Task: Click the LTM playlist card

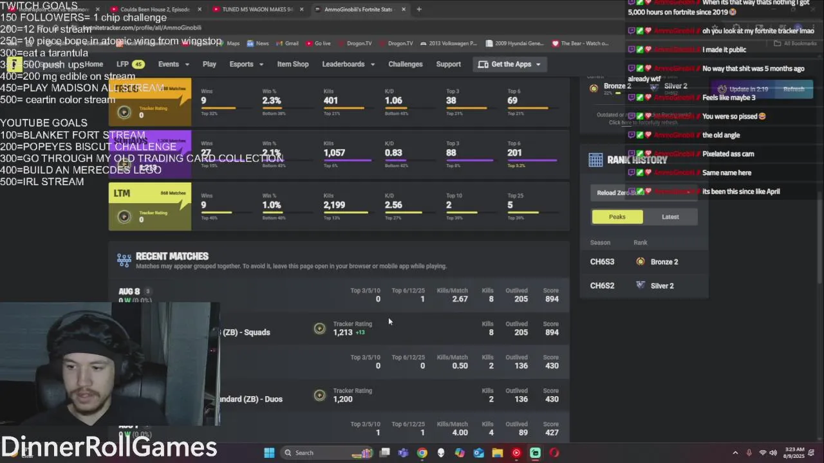Action: pyautogui.click(x=150, y=206)
